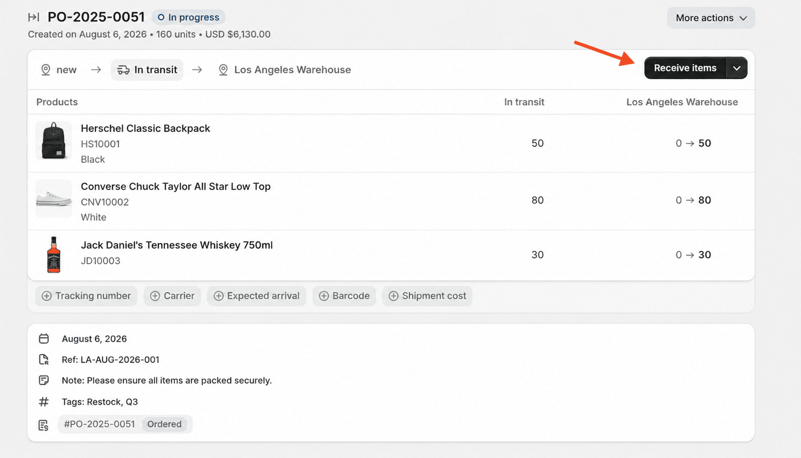Click the In progress status badge
The image size is (801, 458).
coord(188,17)
